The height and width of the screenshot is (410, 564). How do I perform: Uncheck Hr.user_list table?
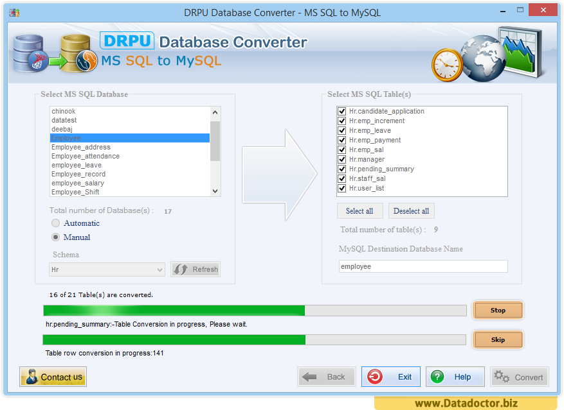tap(341, 188)
